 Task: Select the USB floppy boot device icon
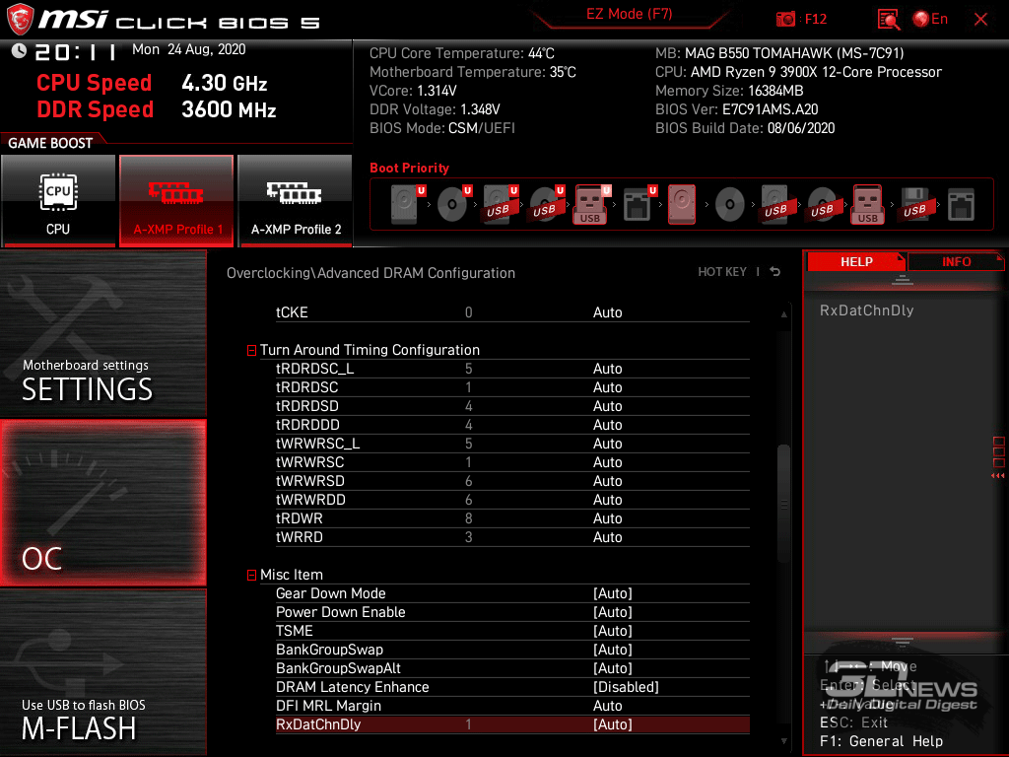pos(914,204)
